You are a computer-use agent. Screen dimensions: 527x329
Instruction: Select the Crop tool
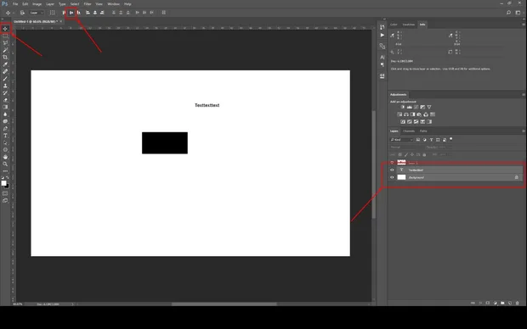click(x=5, y=57)
